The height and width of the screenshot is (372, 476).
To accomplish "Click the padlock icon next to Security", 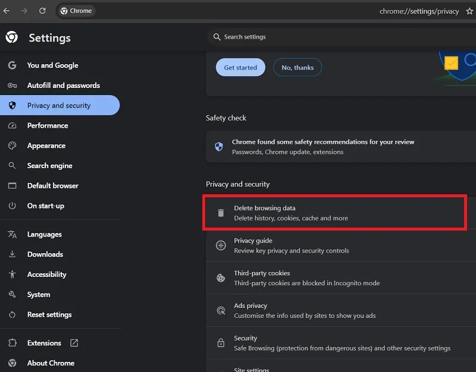I will [x=221, y=343].
